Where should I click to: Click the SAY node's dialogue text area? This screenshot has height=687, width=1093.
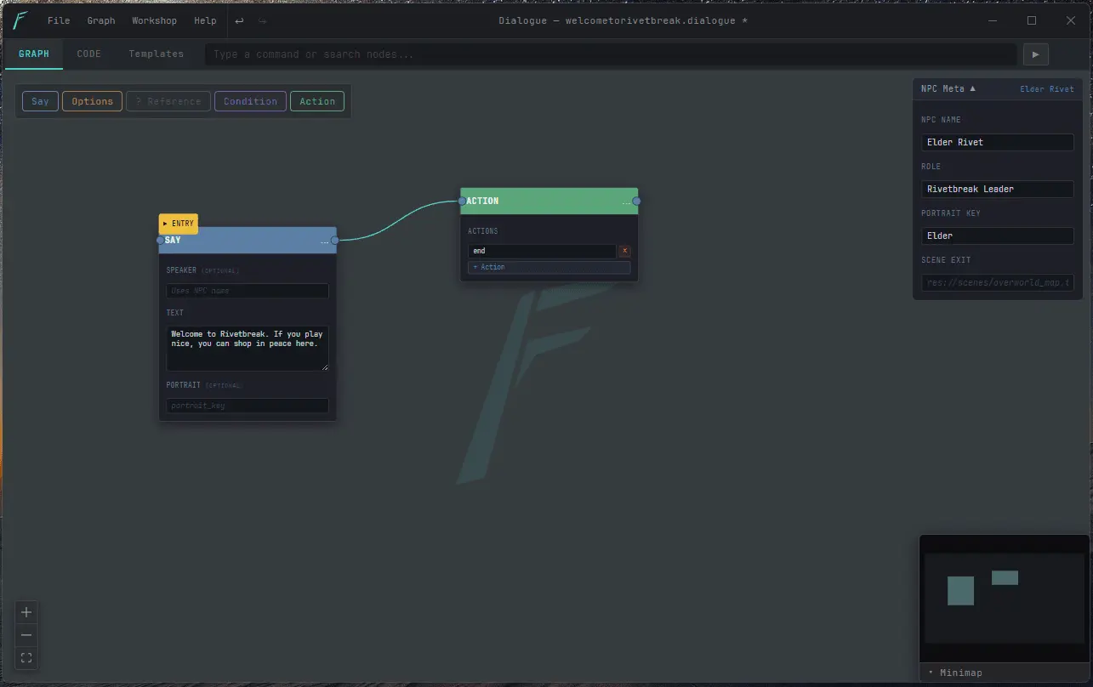click(248, 348)
